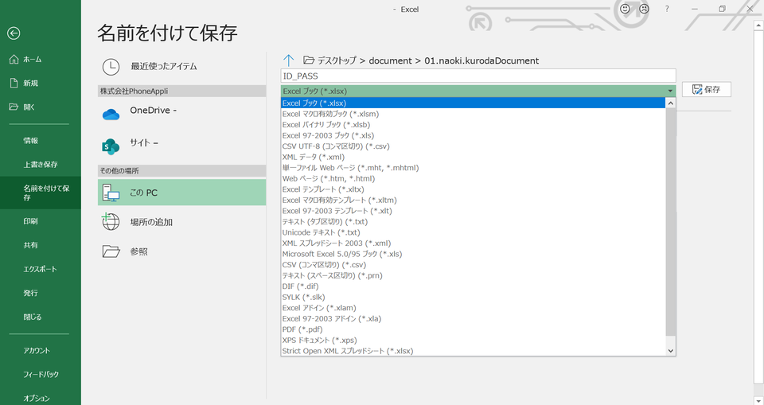The image size is (764, 405).
Task: Click the back arrow circle icon
Action: coord(14,33)
